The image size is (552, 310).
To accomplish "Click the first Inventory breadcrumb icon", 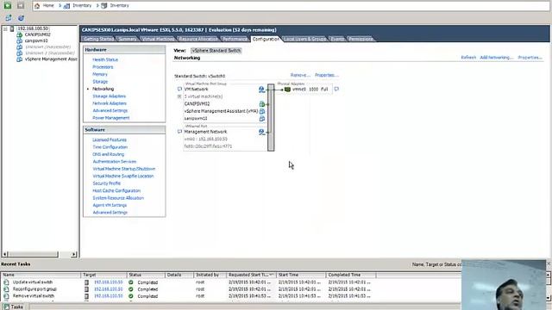I will tap(66, 6).
